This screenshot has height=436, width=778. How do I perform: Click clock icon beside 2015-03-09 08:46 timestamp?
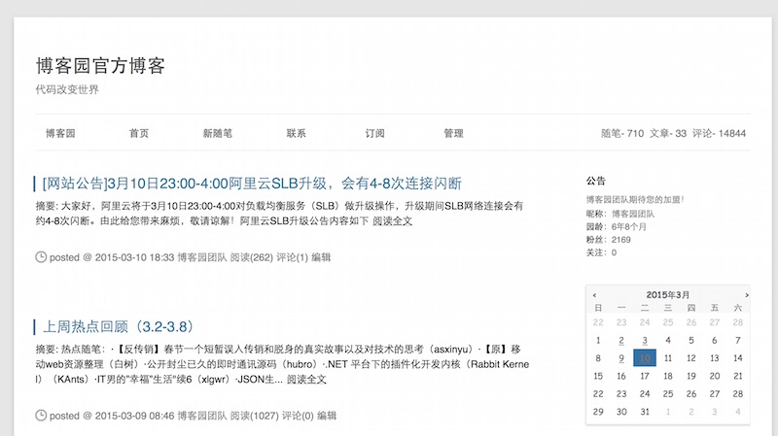pos(41,416)
